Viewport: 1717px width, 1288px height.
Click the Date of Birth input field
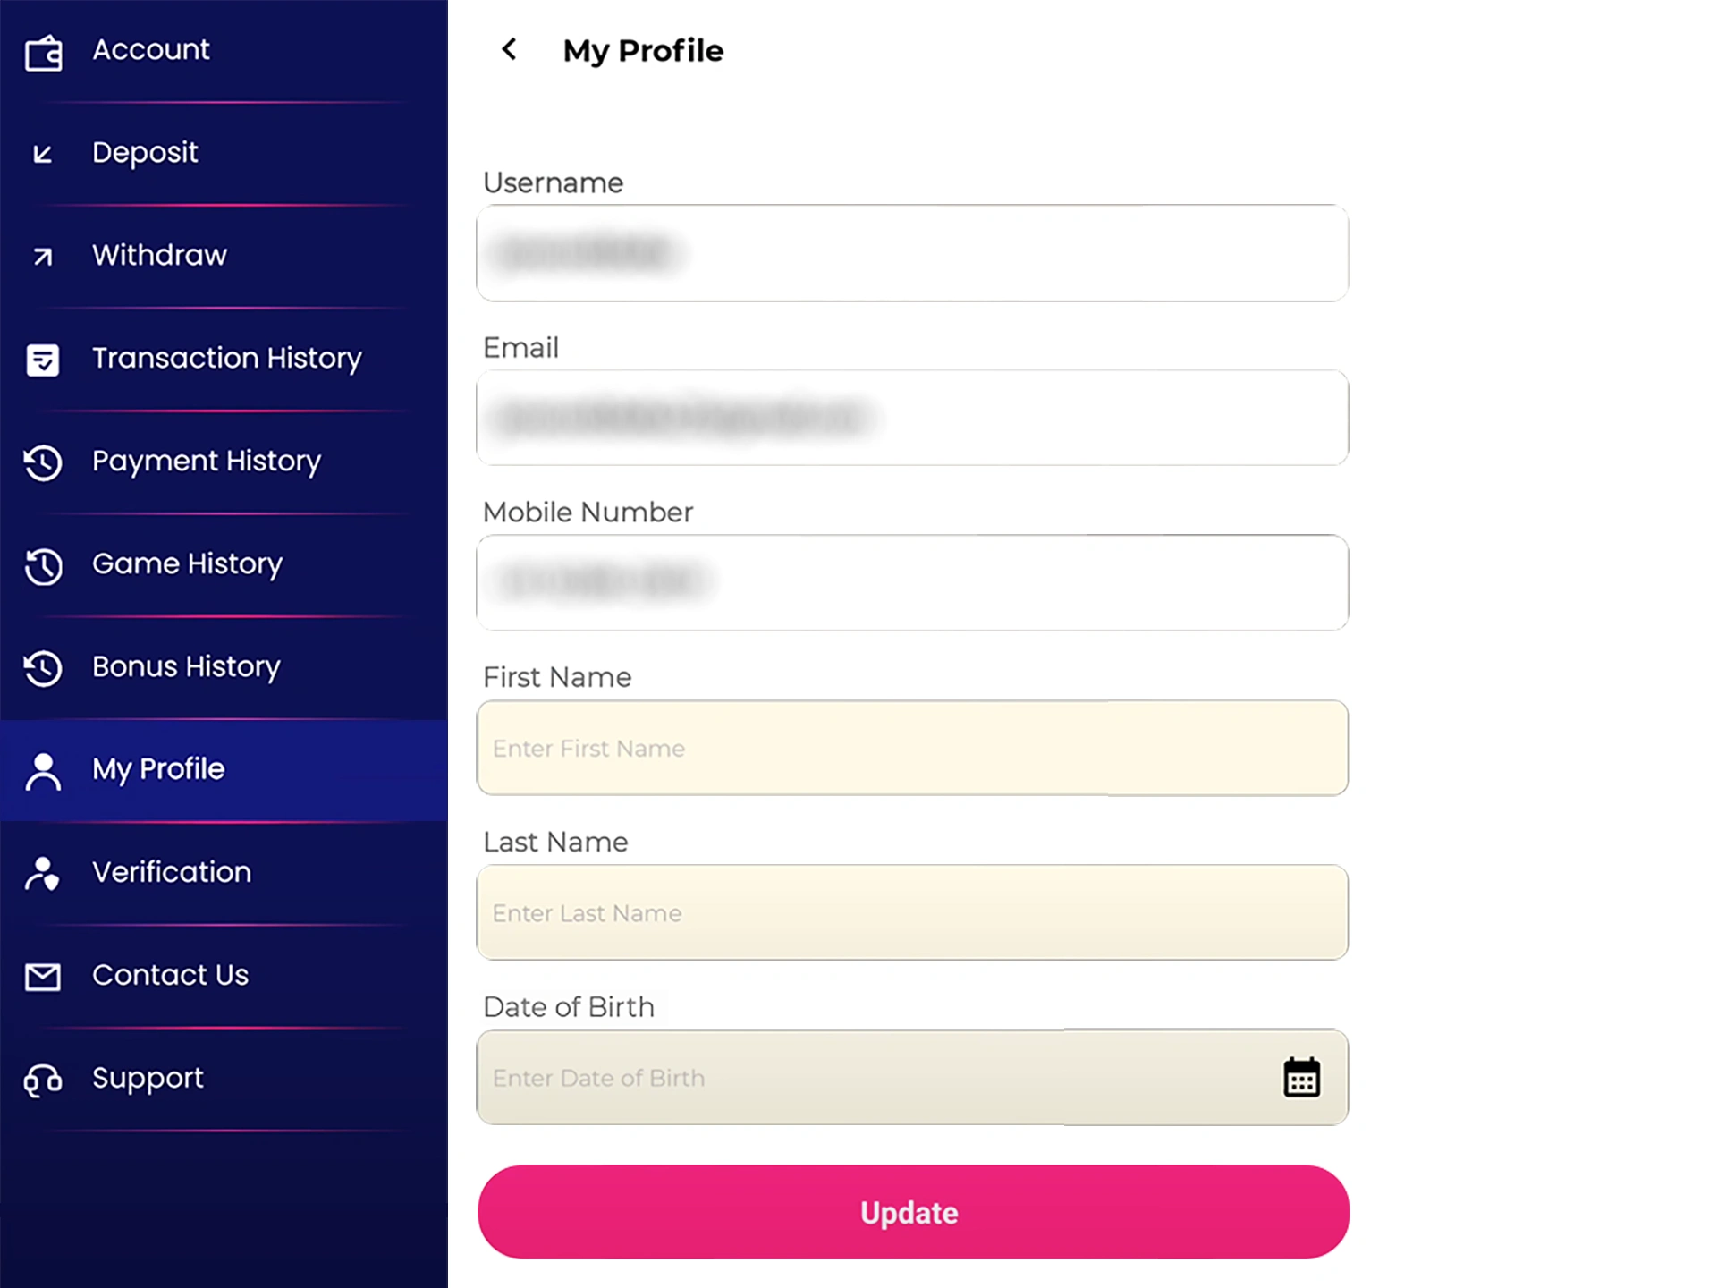click(x=912, y=1077)
